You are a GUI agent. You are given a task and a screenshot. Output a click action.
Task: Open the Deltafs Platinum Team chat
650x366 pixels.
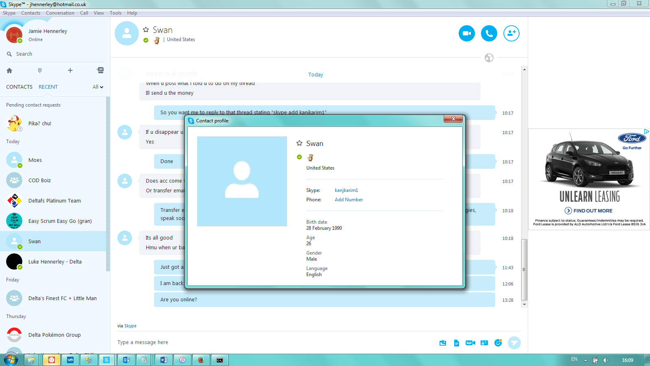pos(53,200)
